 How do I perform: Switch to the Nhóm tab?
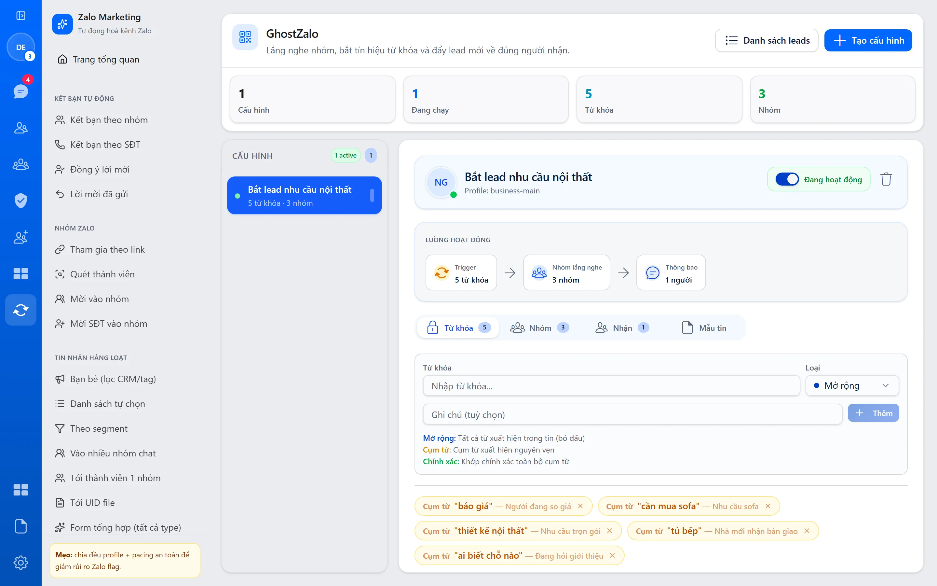point(540,328)
